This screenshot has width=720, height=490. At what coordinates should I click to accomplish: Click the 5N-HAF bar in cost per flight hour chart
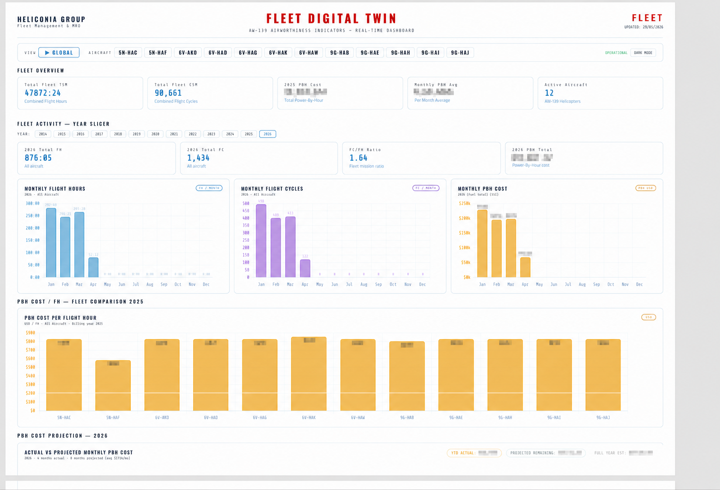click(x=113, y=386)
